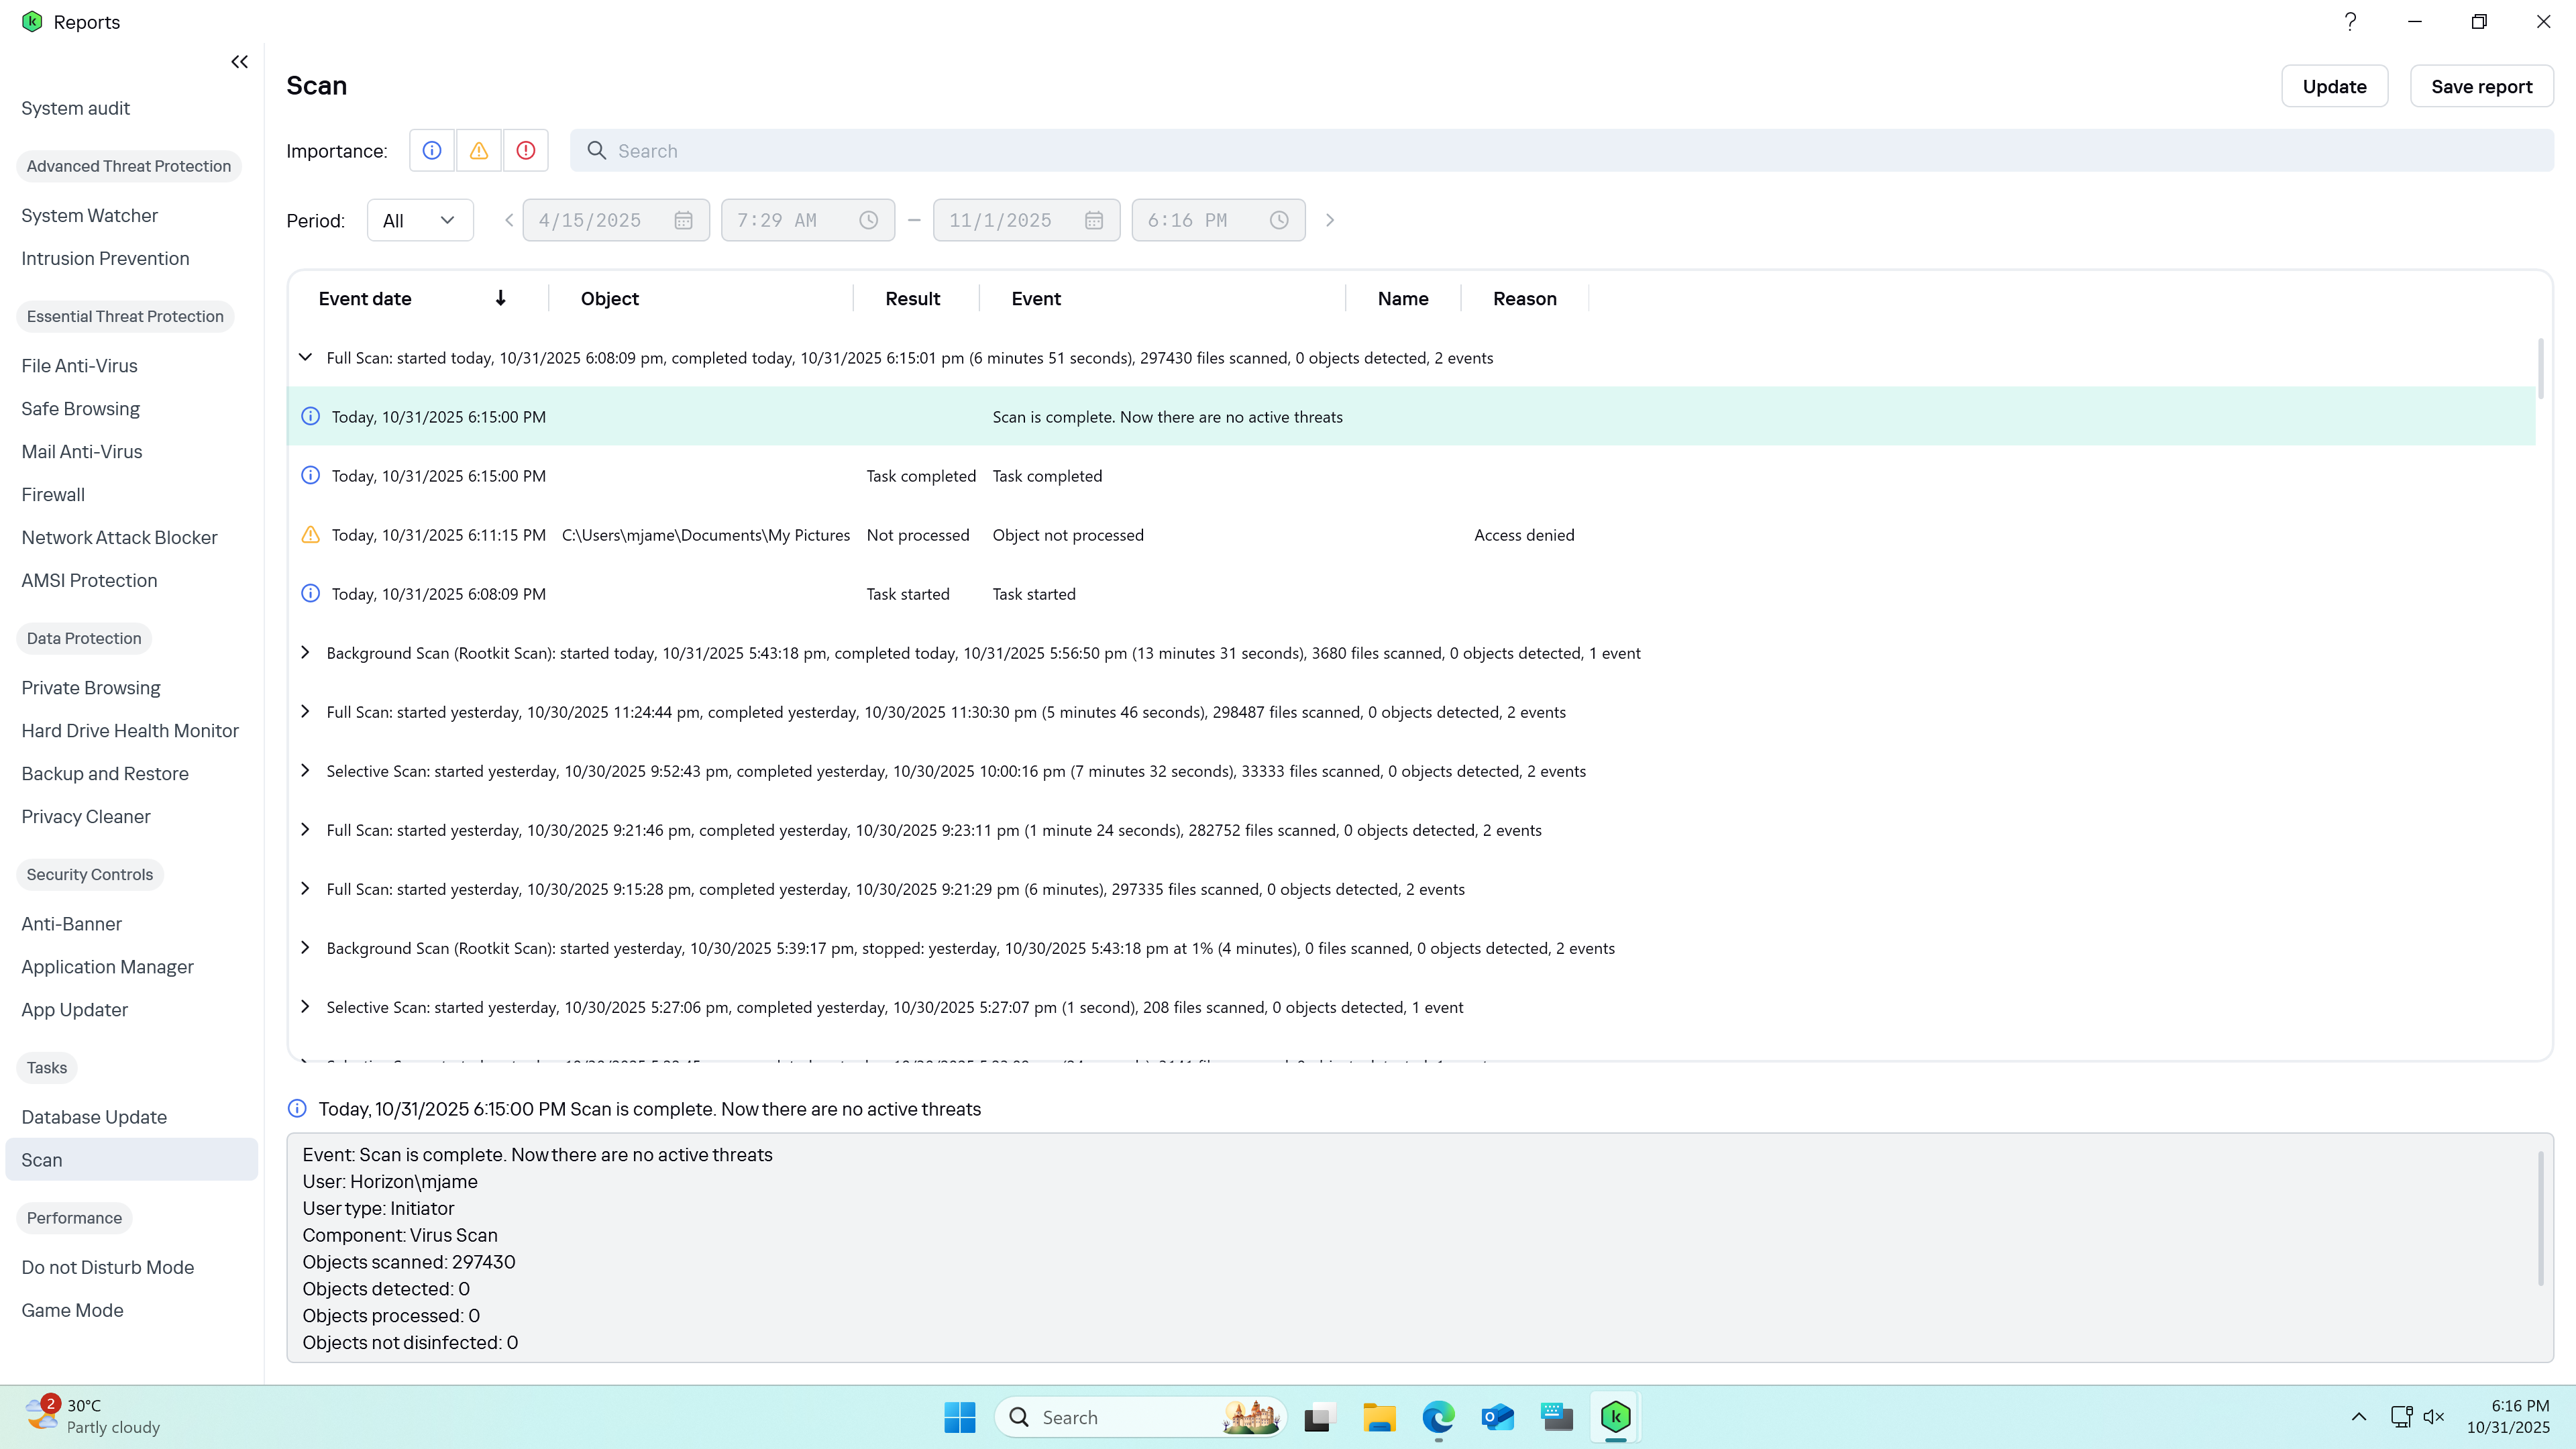This screenshot has width=2576, height=1449.
Task: Sort by the Result column header
Action: (x=912, y=298)
